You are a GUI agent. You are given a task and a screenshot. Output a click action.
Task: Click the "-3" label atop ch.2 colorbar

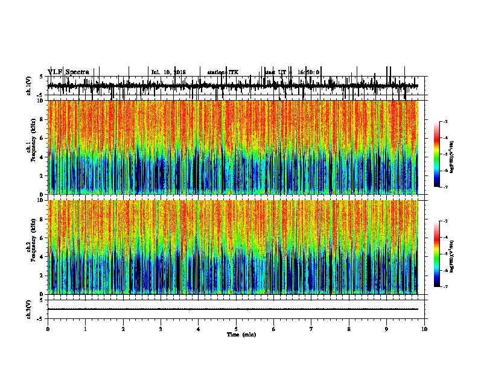pyautogui.click(x=445, y=221)
